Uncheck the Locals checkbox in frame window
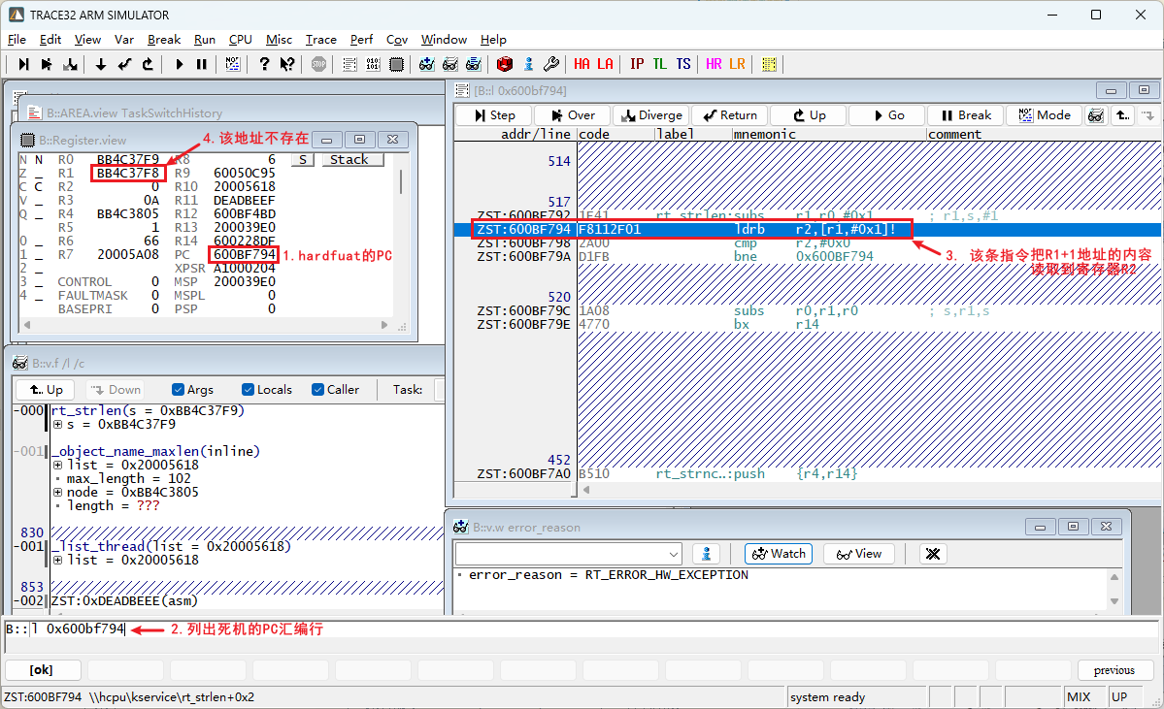Image resolution: width=1164 pixels, height=709 pixels. 248,389
